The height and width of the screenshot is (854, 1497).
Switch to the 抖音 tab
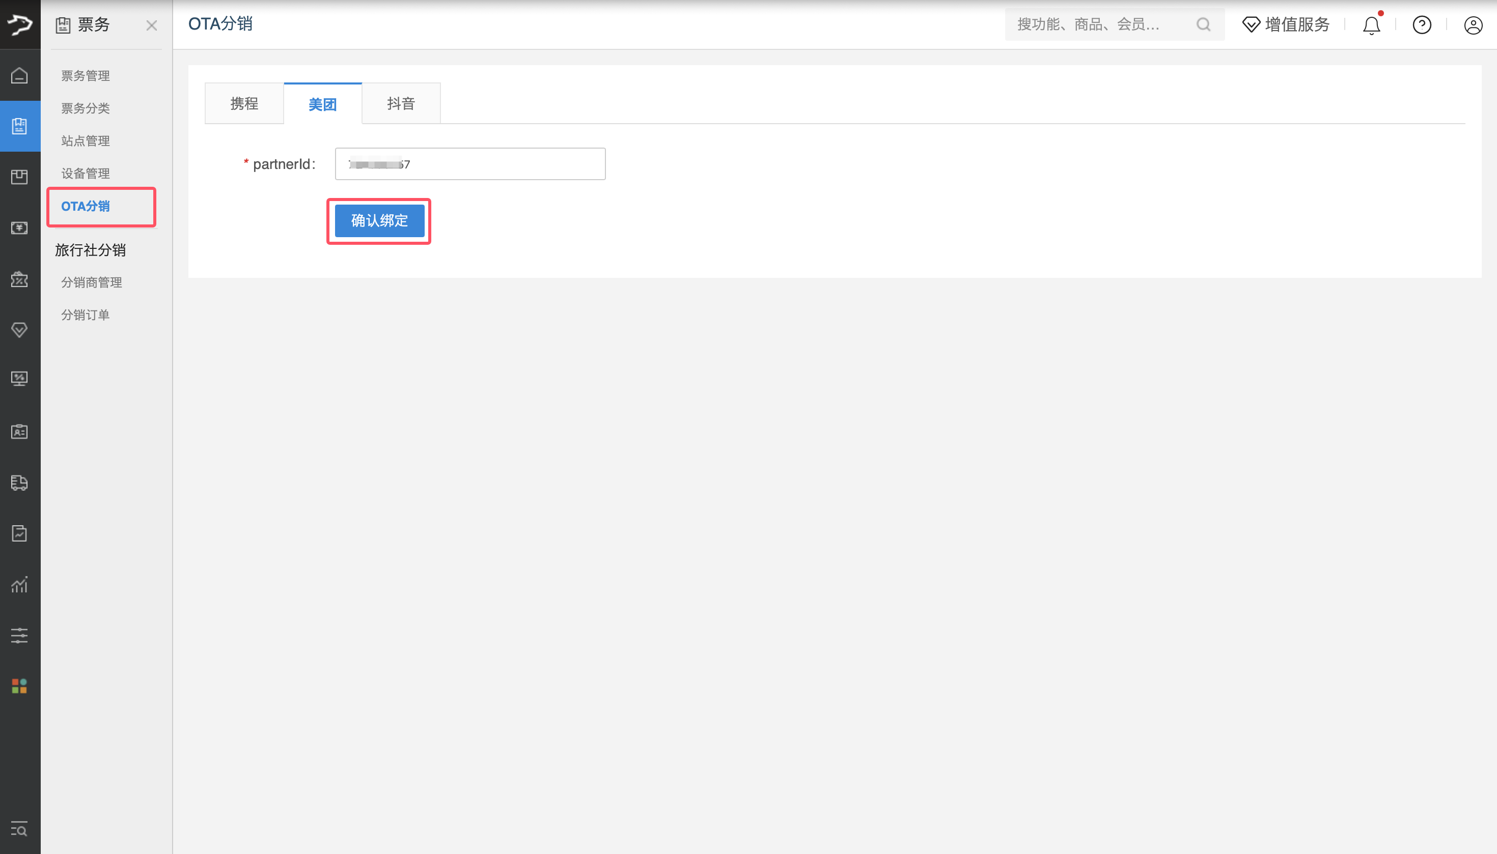[x=401, y=104]
